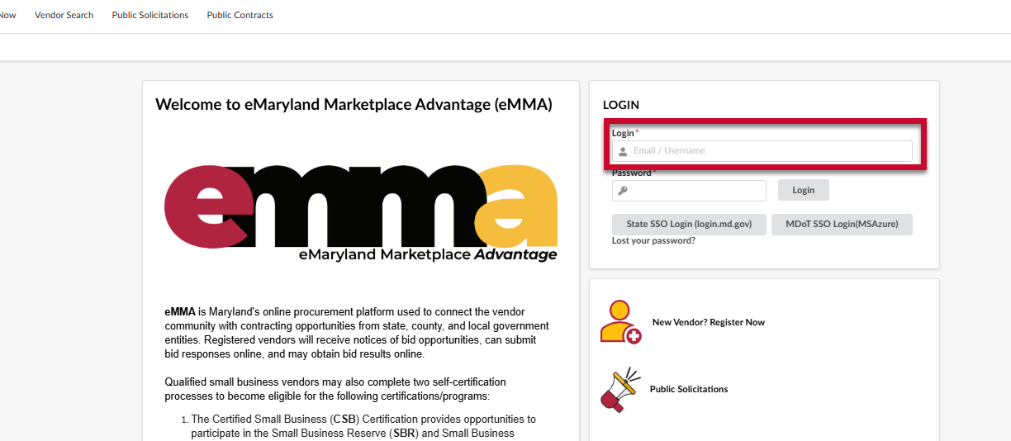This screenshot has height=441, width=1011.
Task: Open Public Solicitations in top navigation
Action: point(150,15)
